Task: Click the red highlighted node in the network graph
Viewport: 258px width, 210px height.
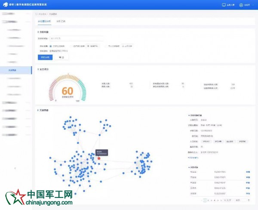Action: (x=99, y=158)
